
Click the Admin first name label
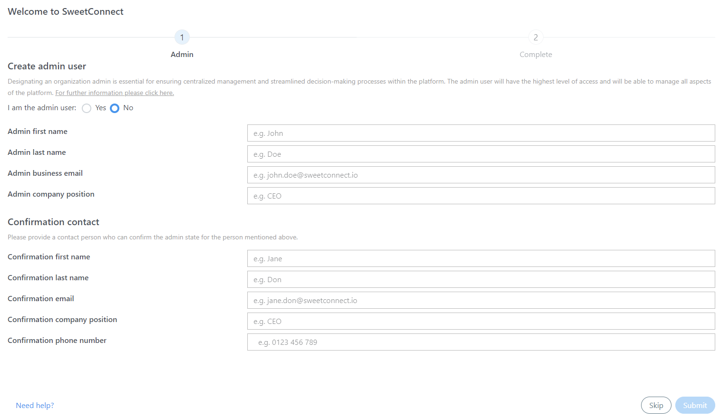click(x=38, y=132)
